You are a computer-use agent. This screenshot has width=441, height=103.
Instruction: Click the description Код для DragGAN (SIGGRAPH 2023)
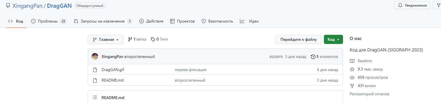pos(386,50)
